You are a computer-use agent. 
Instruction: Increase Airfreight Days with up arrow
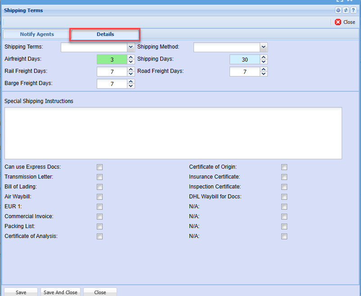(131, 57)
